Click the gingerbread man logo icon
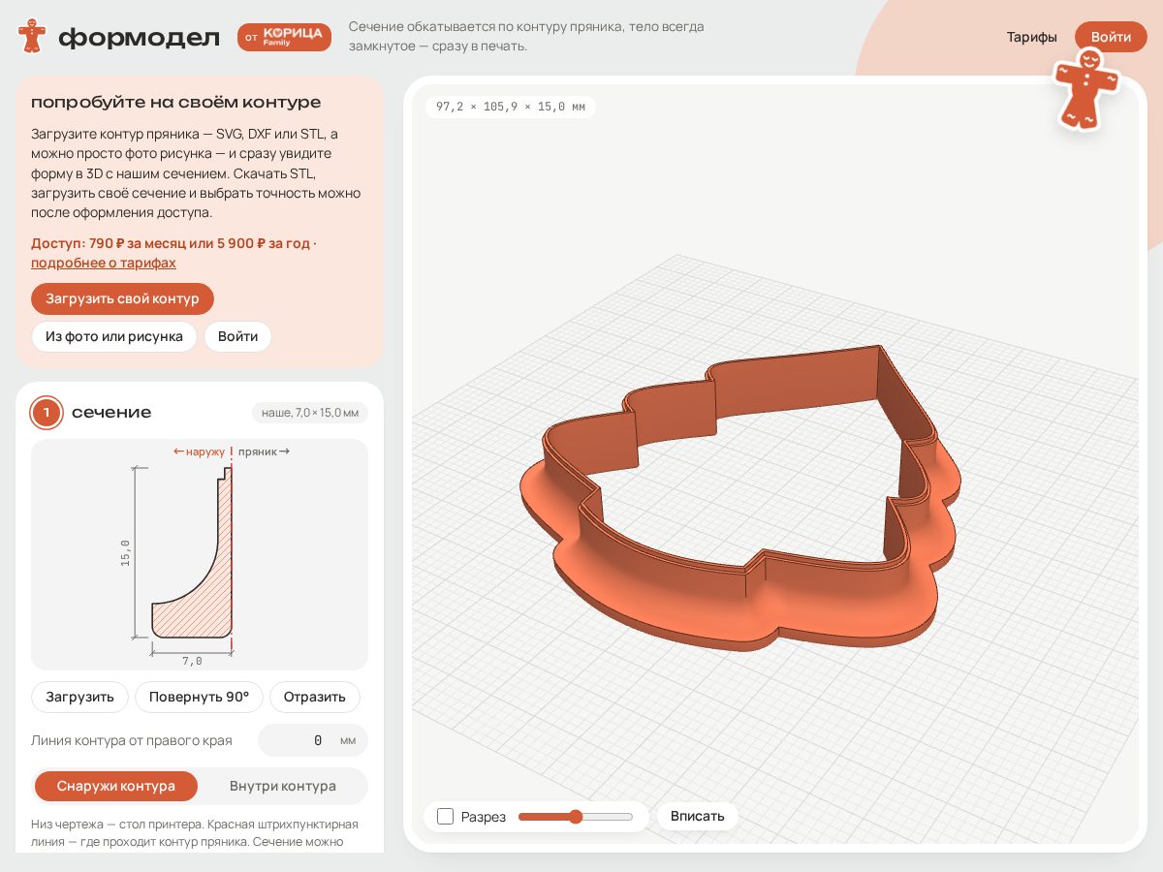The width and height of the screenshot is (1163, 872). [x=32, y=36]
